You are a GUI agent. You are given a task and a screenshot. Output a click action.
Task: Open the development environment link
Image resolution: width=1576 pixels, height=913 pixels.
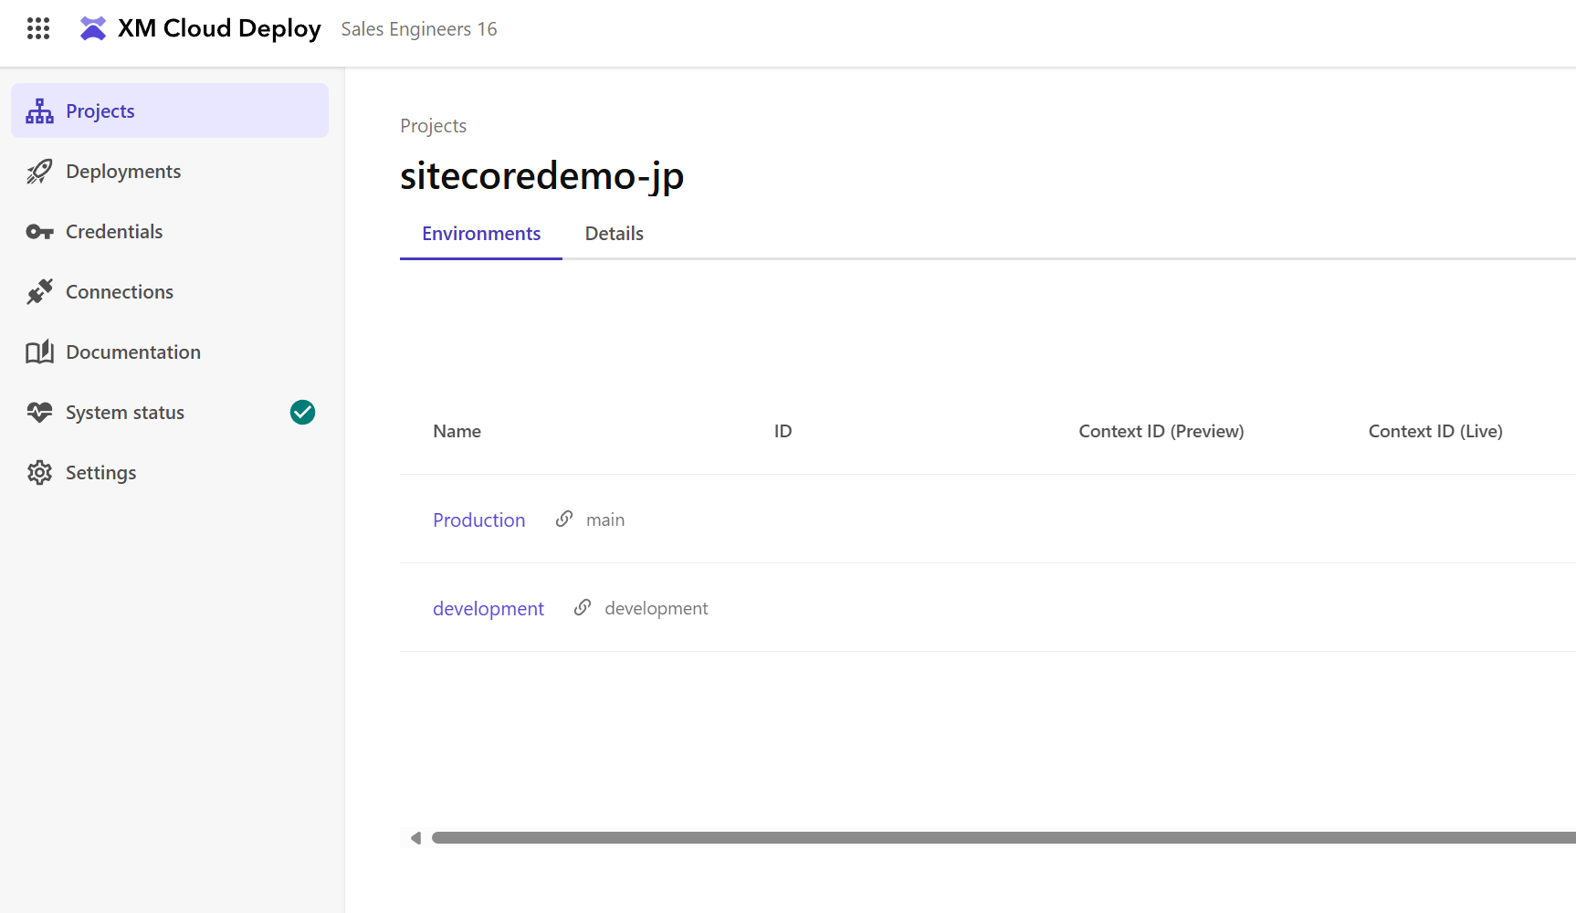(x=489, y=608)
